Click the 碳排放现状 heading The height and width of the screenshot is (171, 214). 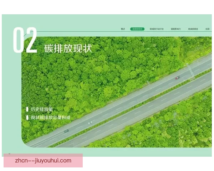68,48
